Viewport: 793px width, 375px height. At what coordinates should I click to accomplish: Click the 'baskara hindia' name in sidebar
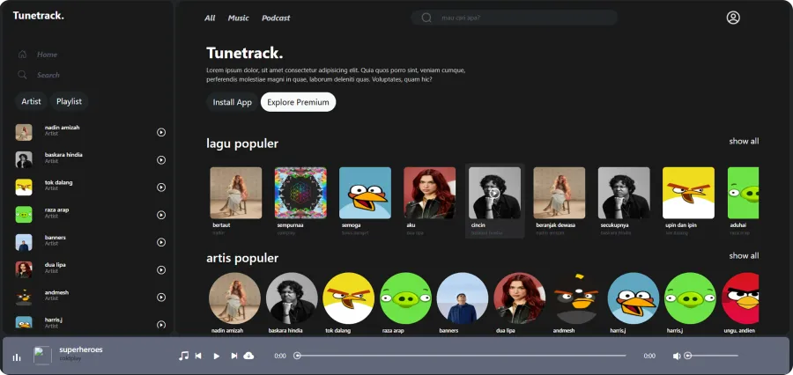point(63,155)
